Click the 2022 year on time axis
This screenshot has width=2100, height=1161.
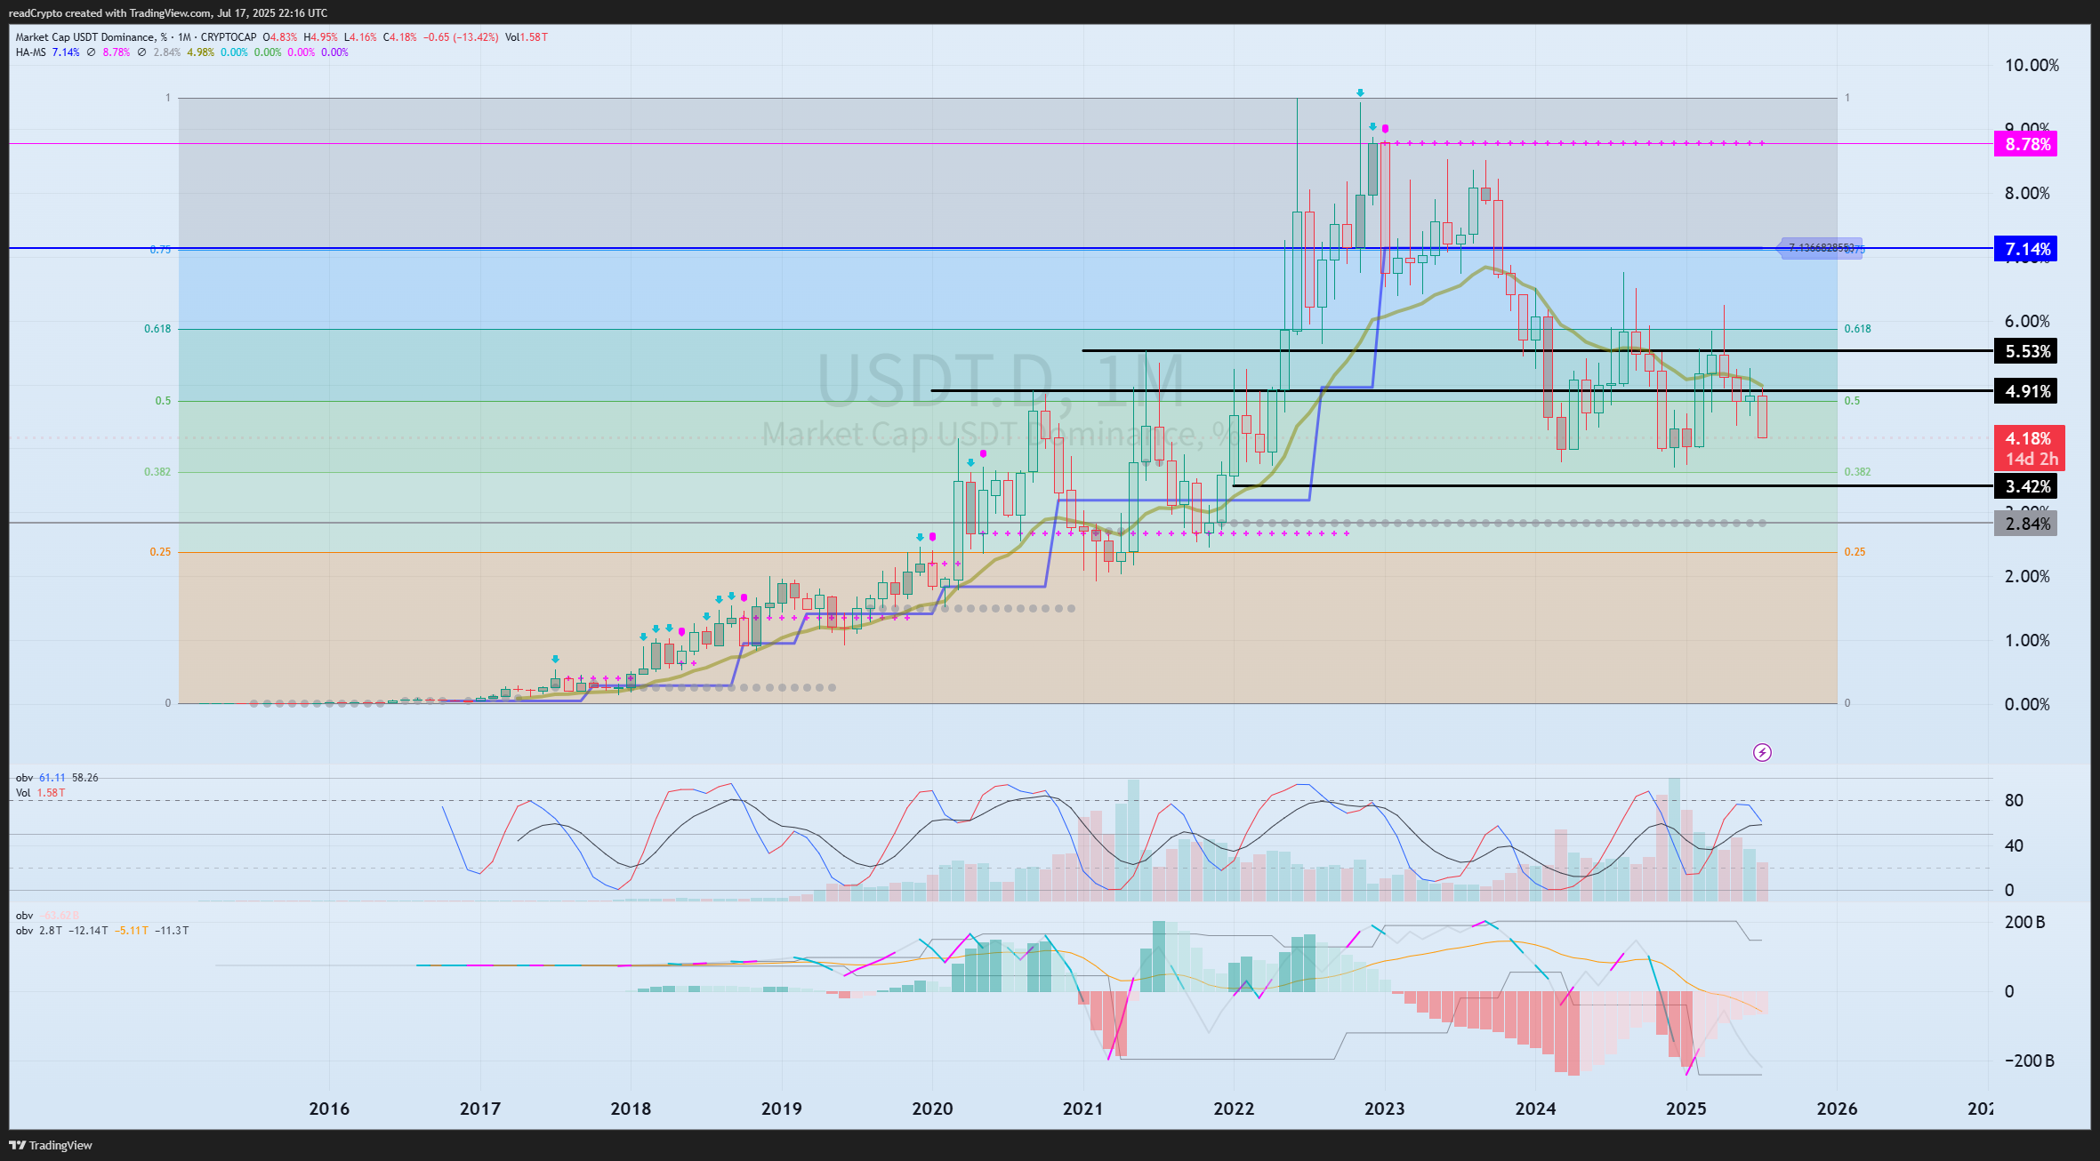[1234, 1109]
